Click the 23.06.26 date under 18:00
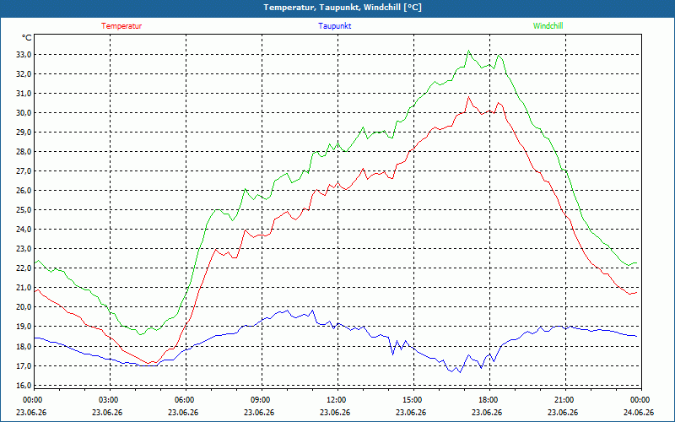 [487, 412]
